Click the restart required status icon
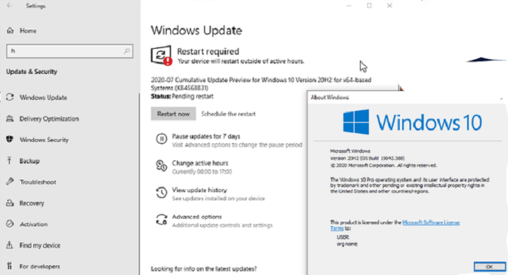508x275 pixels. click(x=161, y=55)
